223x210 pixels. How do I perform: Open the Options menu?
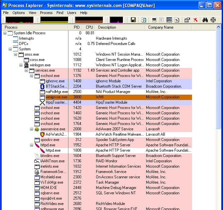pos(19,13)
